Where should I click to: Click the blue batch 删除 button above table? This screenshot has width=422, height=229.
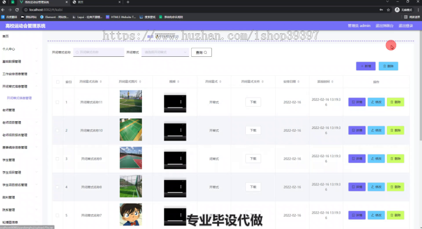point(388,66)
